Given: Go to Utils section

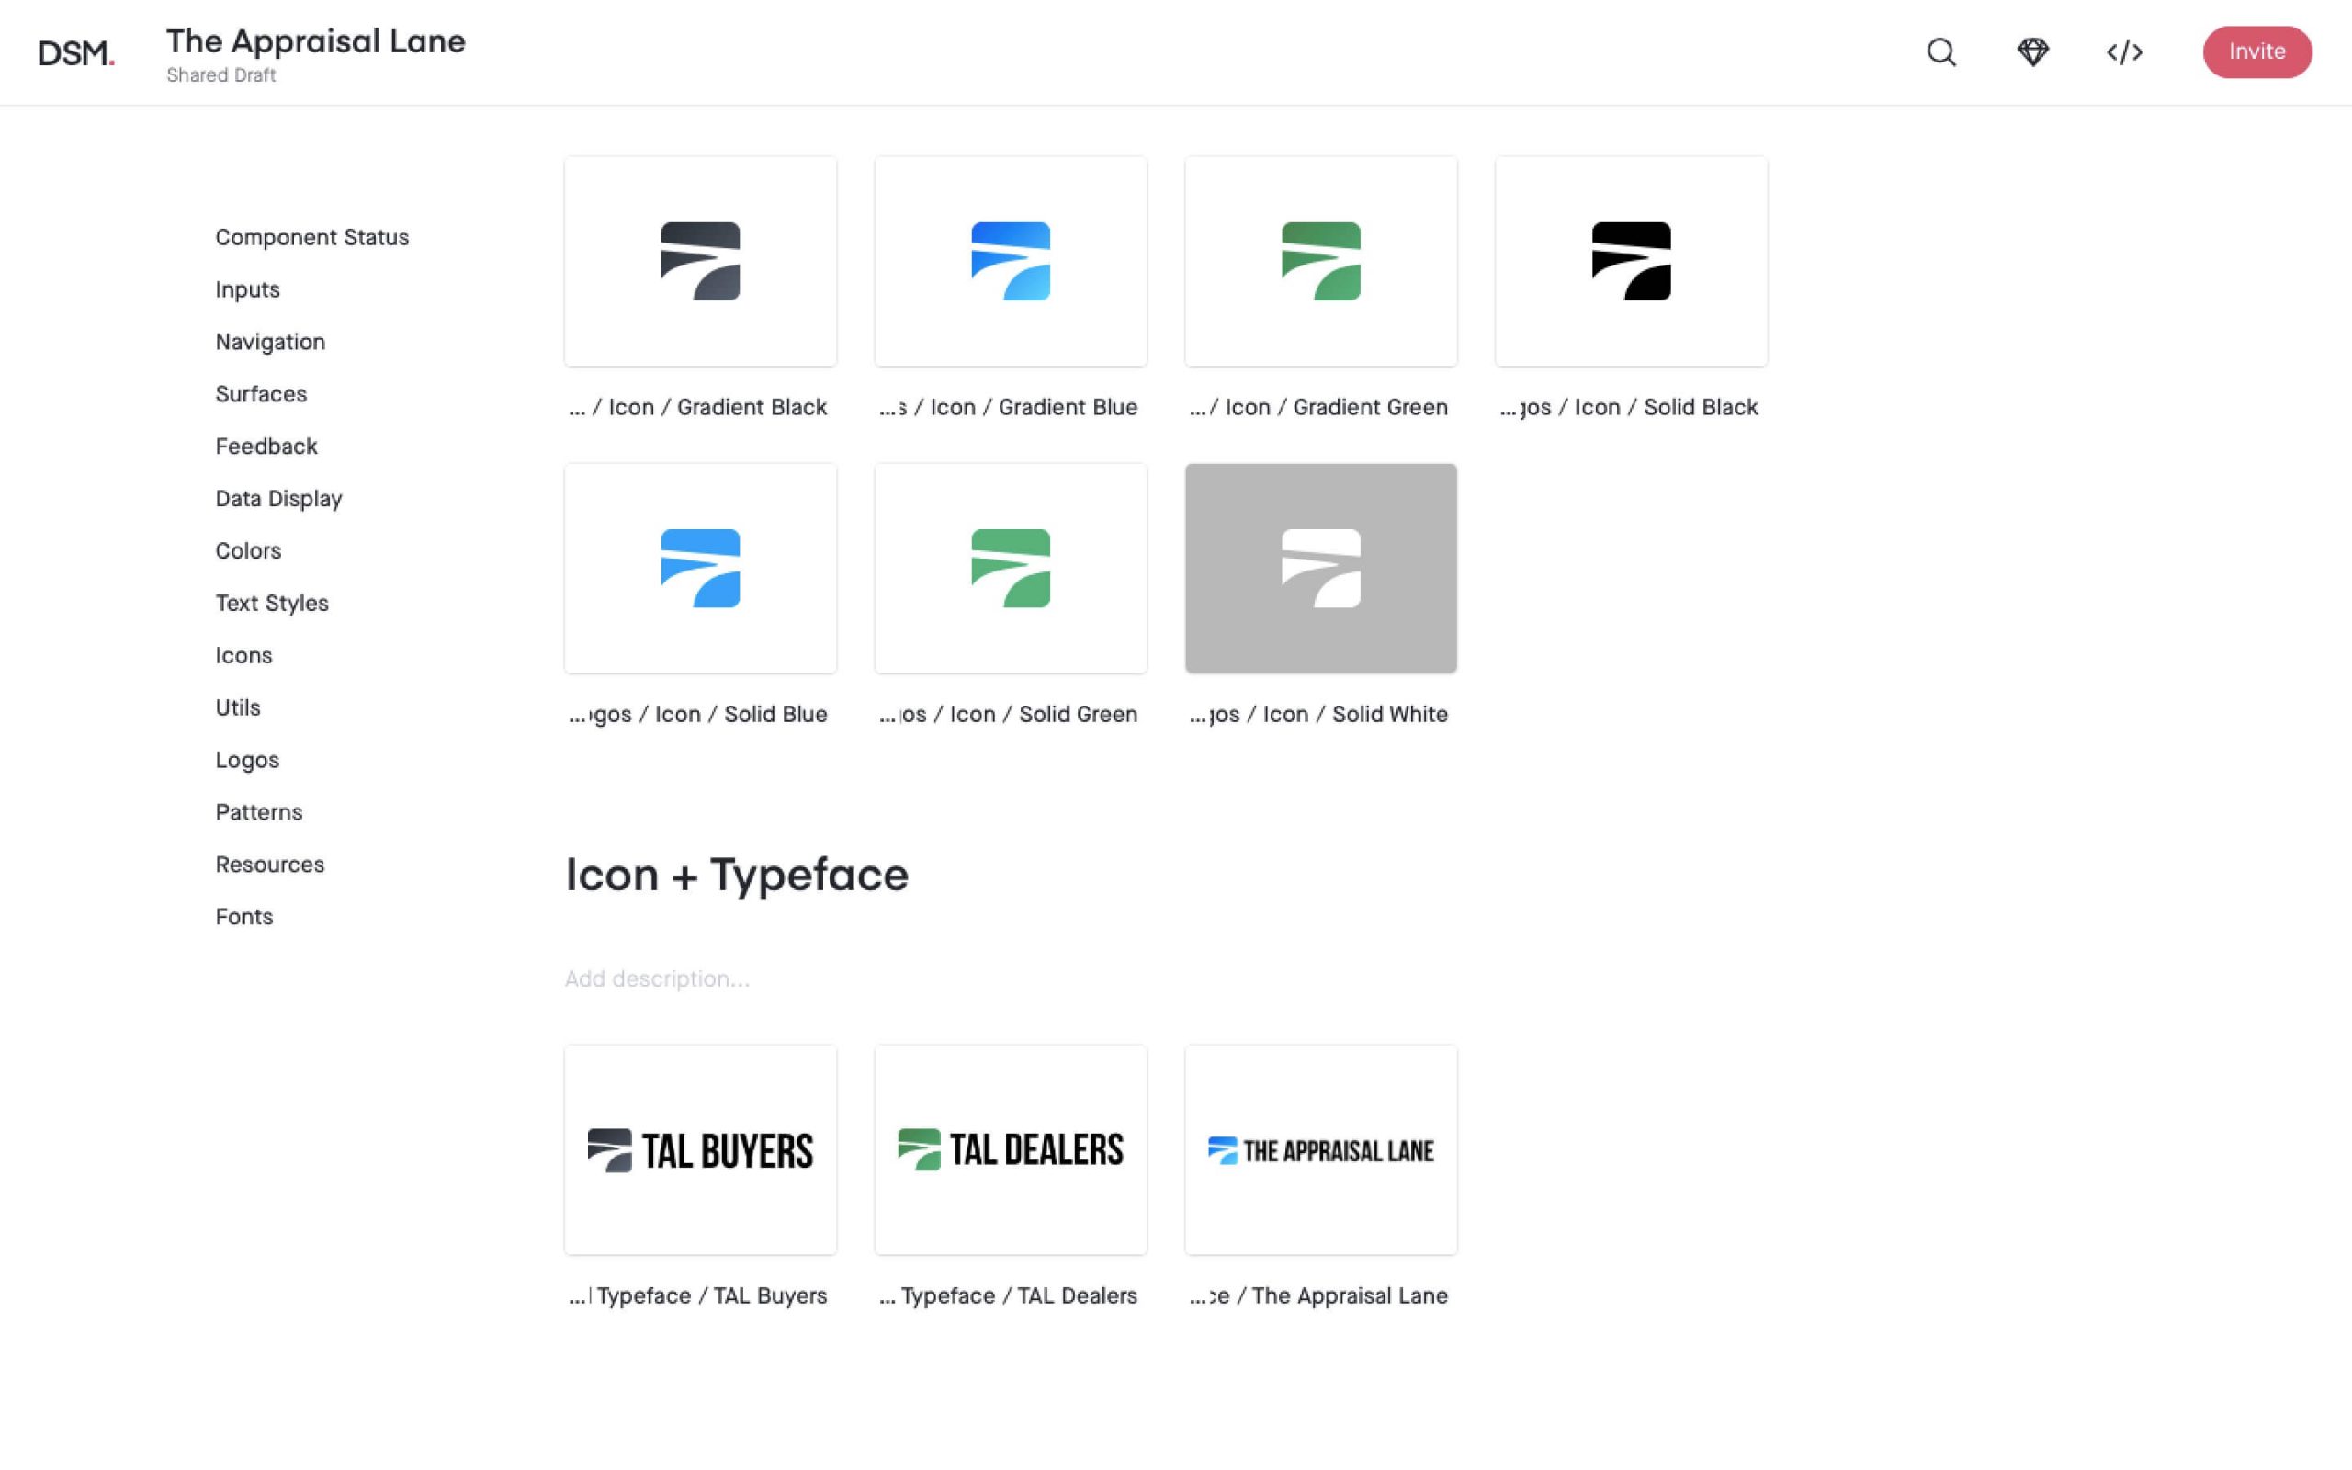Looking at the screenshot, I should [238, 707].
